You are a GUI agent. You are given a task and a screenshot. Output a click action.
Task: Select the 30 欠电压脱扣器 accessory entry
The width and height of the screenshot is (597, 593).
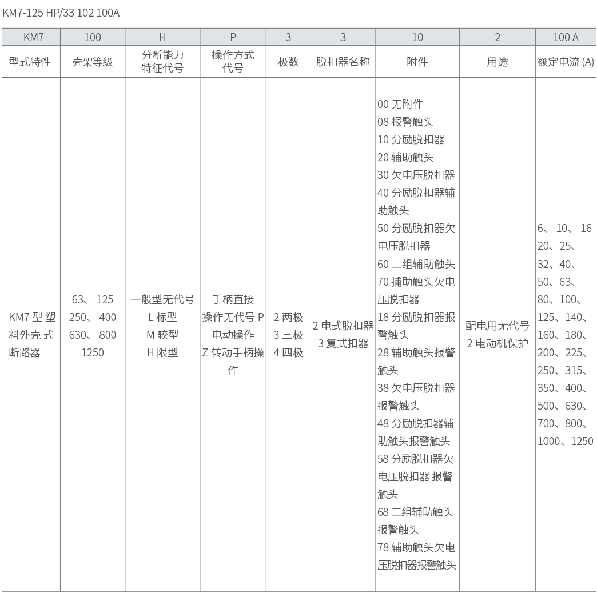(x=416, y=175)
